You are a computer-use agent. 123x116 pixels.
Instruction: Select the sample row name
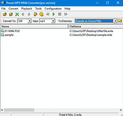9,35
